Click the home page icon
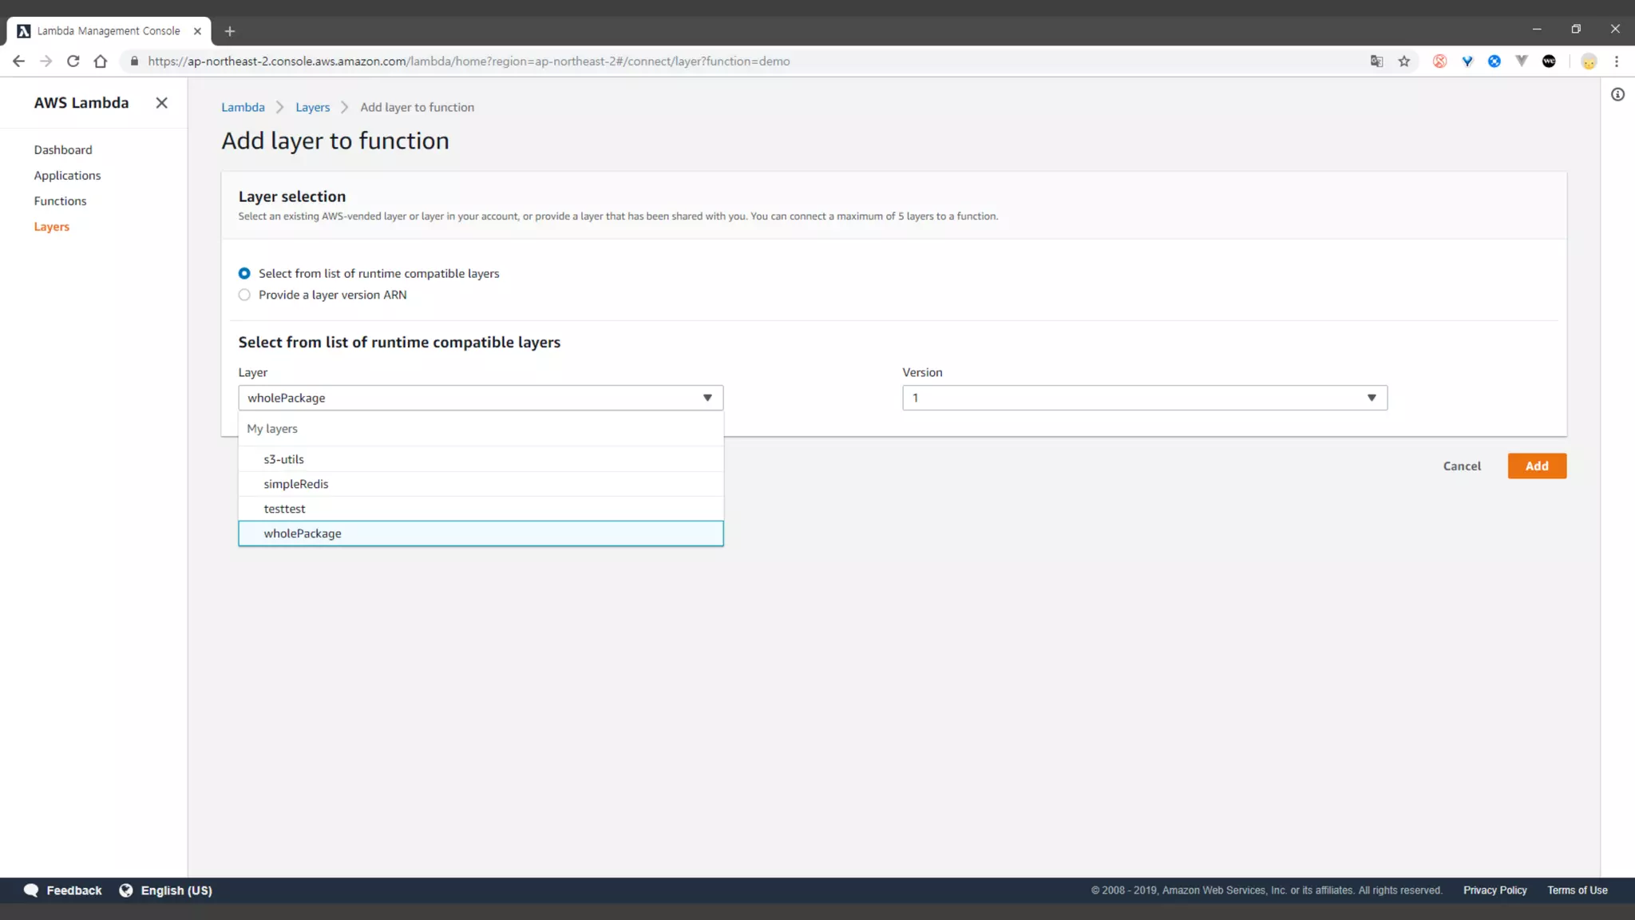The width and height of the screenshot is (1635, 920). [101, 61]
